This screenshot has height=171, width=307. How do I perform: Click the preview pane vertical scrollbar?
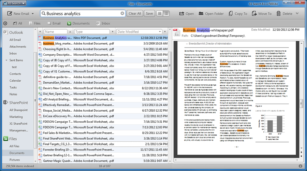pos(301,104)
